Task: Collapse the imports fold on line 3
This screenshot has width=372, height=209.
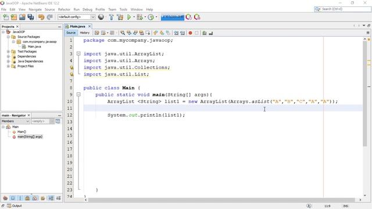Action: 78,54
